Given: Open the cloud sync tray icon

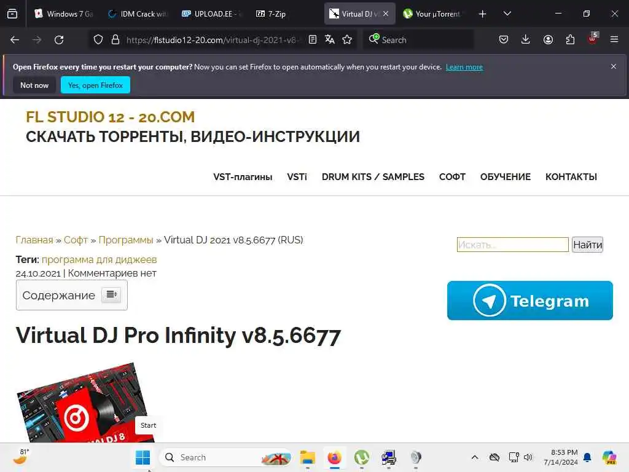Looking at the screenshot, I should click(x=494, y=457).
